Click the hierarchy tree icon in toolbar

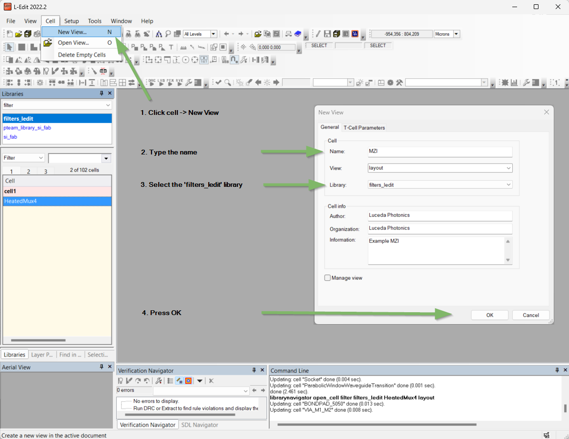point(159,34)
